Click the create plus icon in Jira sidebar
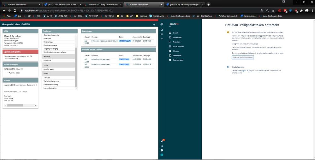Image resolution: width=315 pixels, height=160 pixels. (x=162, y=39)
